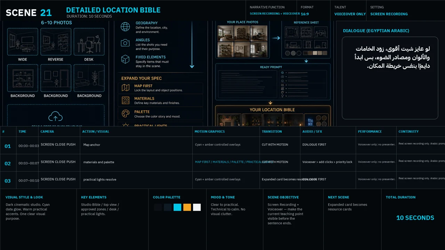Select shot row 02 materials and palette
Image resolution: width=445 pixels, height=250 pixels.
tap(222, 162)
